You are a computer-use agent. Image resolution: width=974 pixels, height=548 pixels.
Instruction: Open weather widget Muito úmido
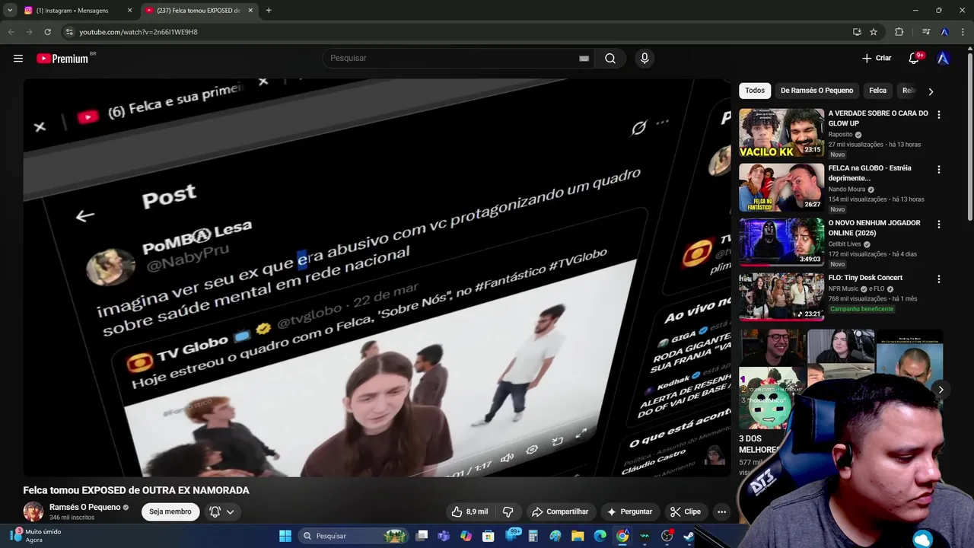pos(36,536)
